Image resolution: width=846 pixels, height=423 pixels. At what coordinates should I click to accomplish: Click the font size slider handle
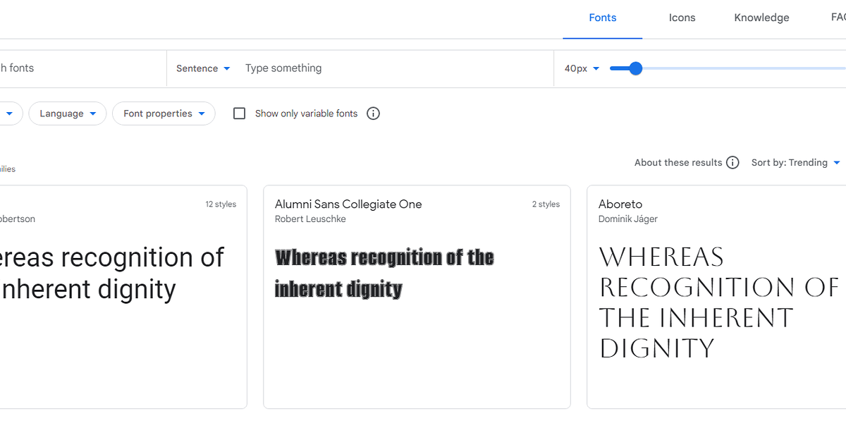pyautogui.click(x=635, y=68)
